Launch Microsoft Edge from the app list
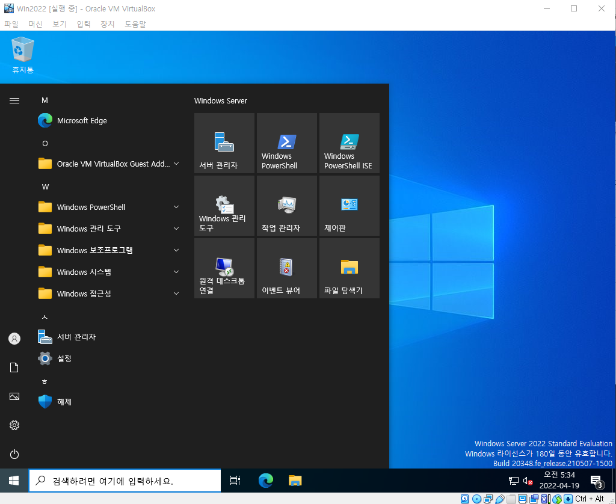 pos(109,121)
